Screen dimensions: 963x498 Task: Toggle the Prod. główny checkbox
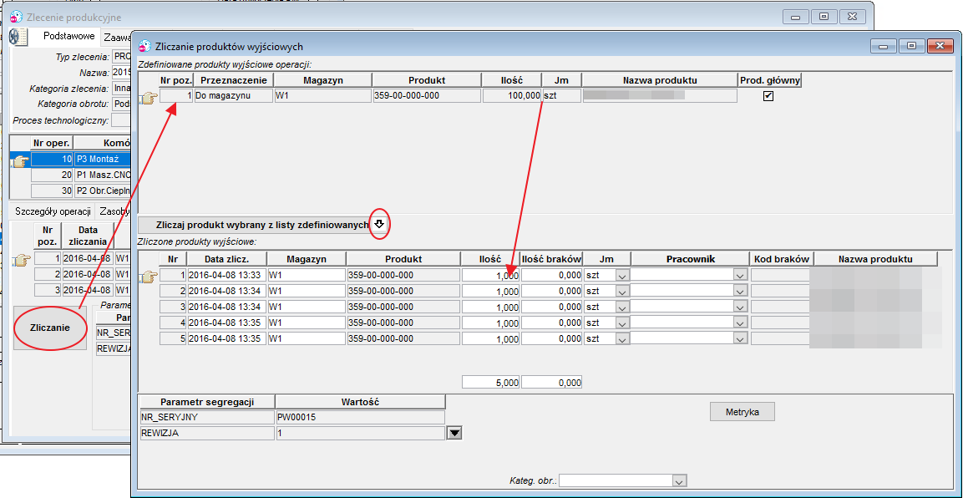coord(768,96)
